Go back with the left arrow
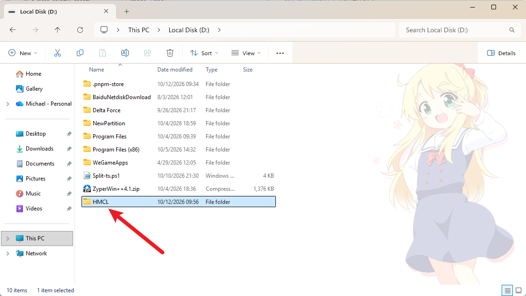The width and height of the screenshot is (526, 296). tap(13, 30)
